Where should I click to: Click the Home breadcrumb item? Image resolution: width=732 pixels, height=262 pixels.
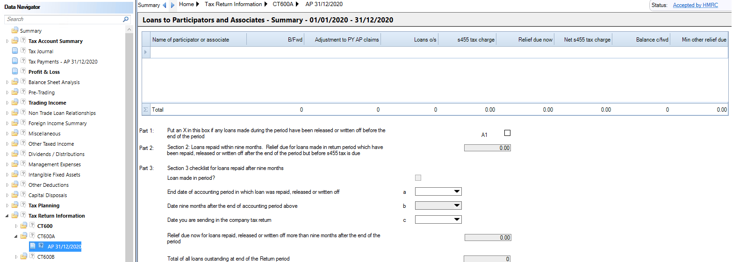[x=187, y=4]
